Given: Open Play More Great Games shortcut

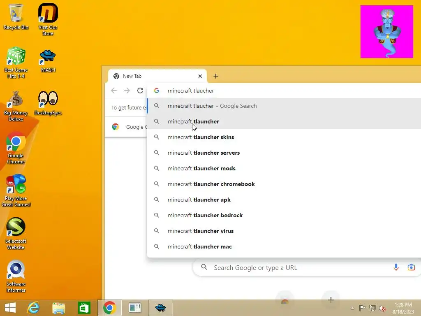Looking at the screenshot, I should tap(16, 191).
